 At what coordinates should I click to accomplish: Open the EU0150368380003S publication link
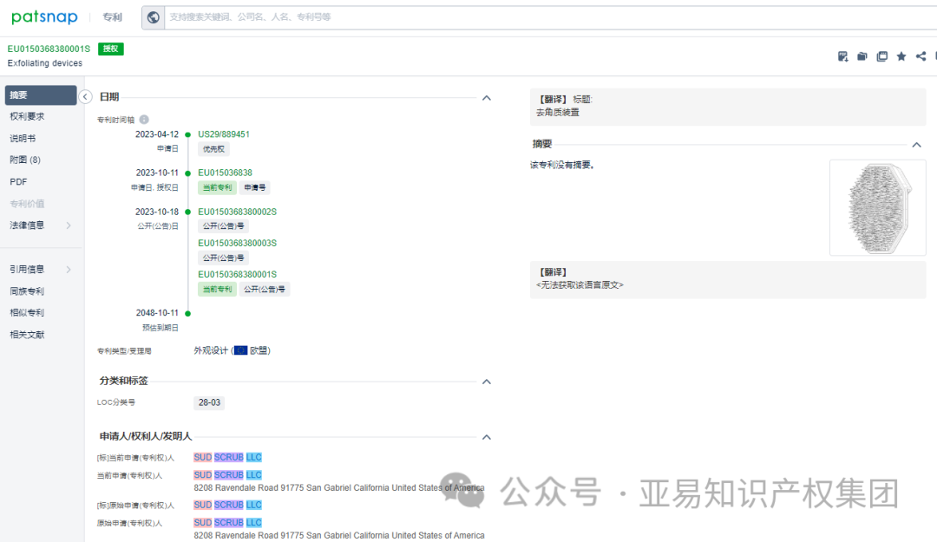[x=237, y=243]
